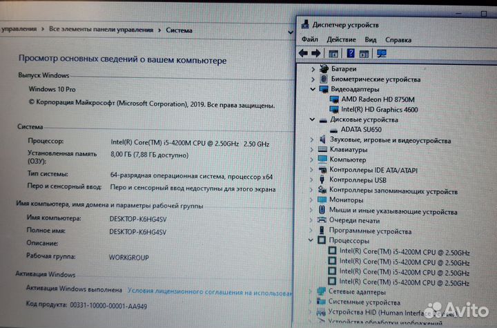This screenshot has height=328, width=497.
Task: Select AMD Radeon HD 8750M device
Action: 378,99
